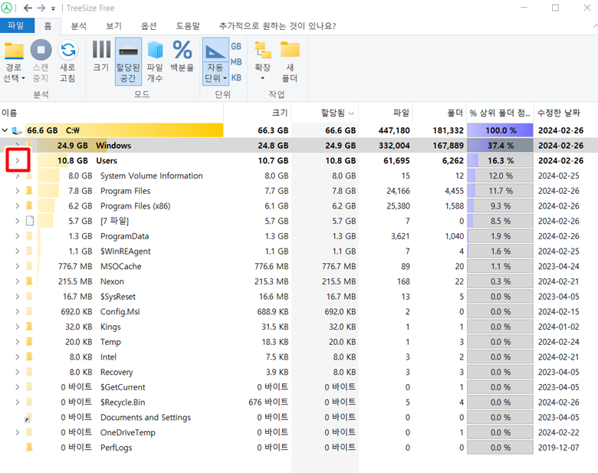Set display unit to GB
598x473 pixels.
point(236,46)
